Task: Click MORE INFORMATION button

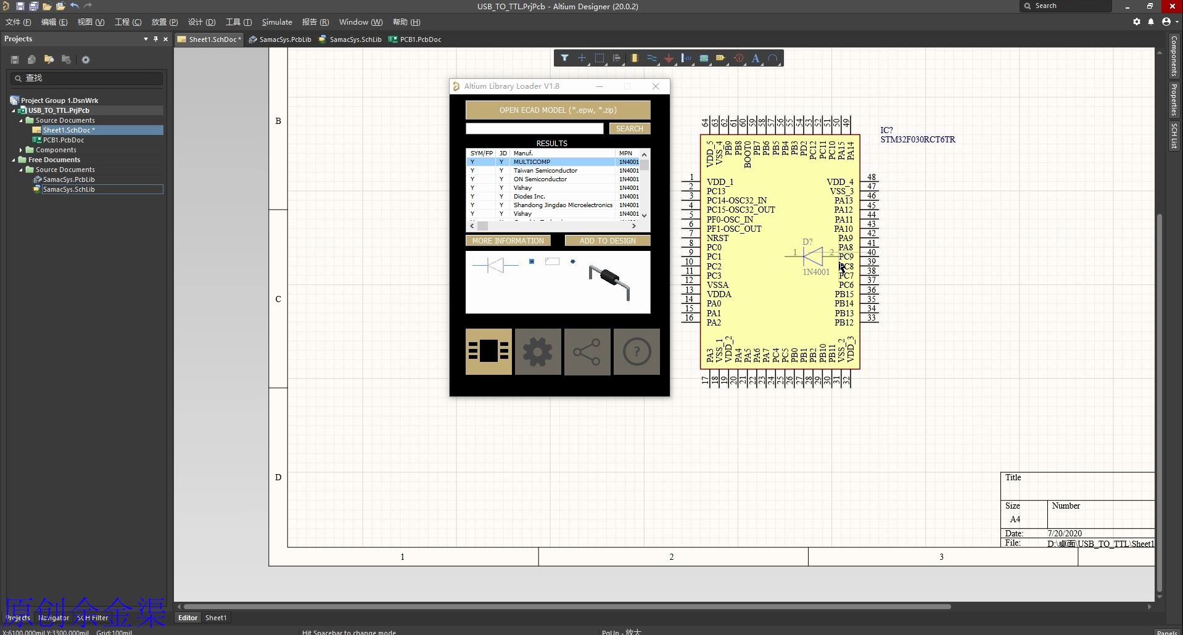Action: tap(508, 240)
